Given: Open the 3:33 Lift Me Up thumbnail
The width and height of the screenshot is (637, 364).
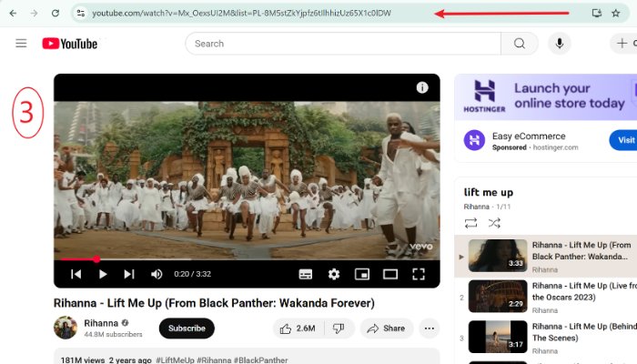Looking at the screenshot, I should click(498, 256).
